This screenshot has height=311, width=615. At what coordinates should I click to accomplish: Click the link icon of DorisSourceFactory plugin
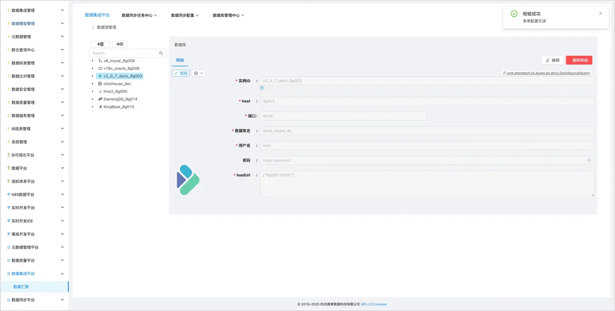[504, 73]
